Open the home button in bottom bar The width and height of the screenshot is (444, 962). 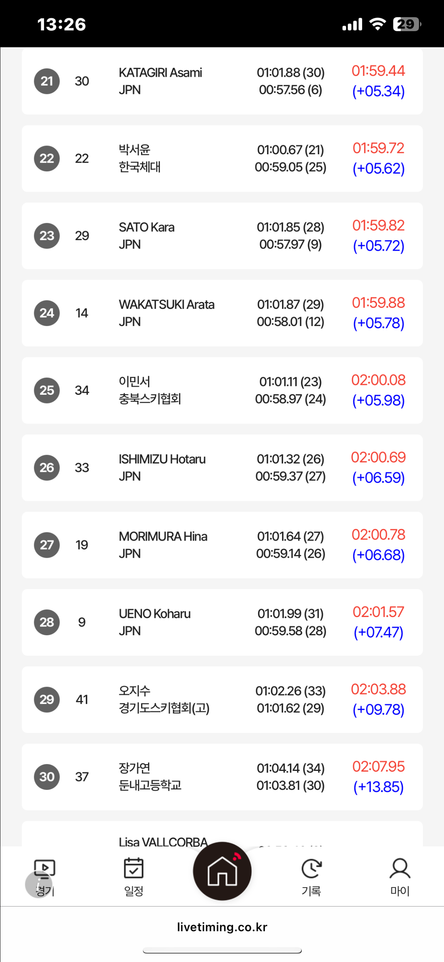pyautogui.click(x=222, y=871)
